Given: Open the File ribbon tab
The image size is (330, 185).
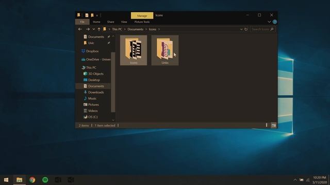Looking at the screenshot, I should coord(82,22).
